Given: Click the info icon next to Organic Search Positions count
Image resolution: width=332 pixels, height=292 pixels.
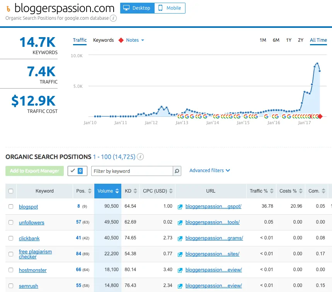Looking at the screenshot, I should point(141,157).
